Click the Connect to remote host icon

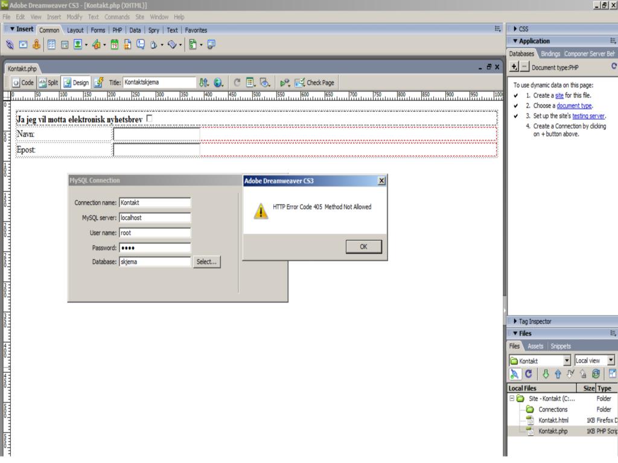pyautogui.click(x=514, y=374)
